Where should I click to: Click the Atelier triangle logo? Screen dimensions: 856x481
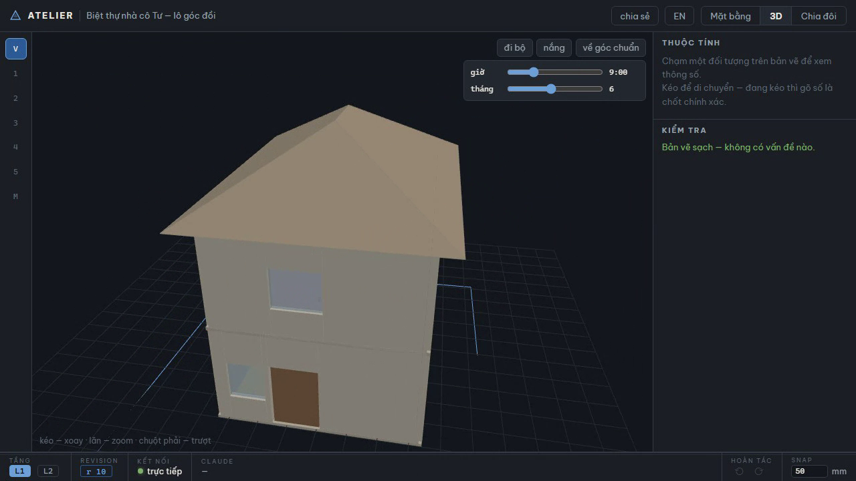point(15,15)
